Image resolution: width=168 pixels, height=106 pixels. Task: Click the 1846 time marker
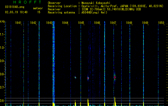point(97,23)
